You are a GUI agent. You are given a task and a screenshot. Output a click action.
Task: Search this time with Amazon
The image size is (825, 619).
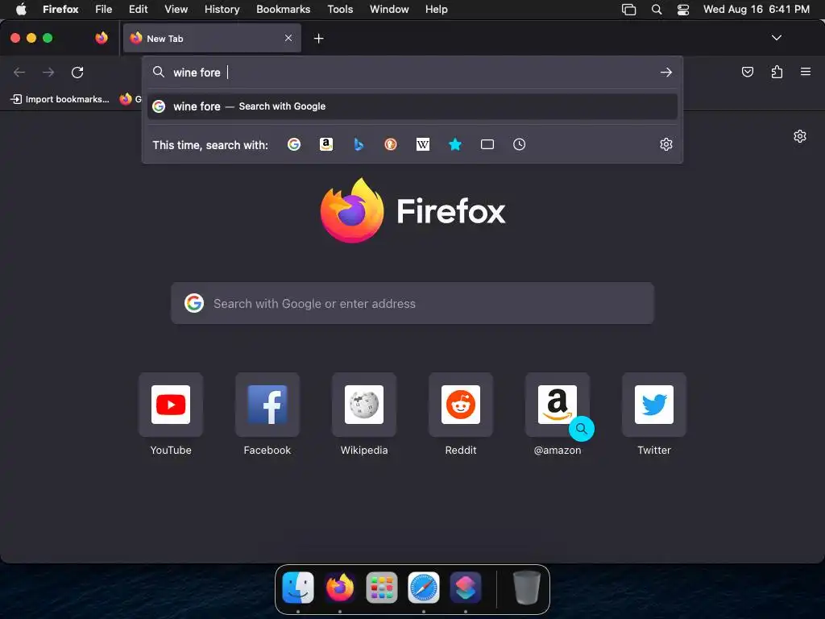click(x=326, y=144)
